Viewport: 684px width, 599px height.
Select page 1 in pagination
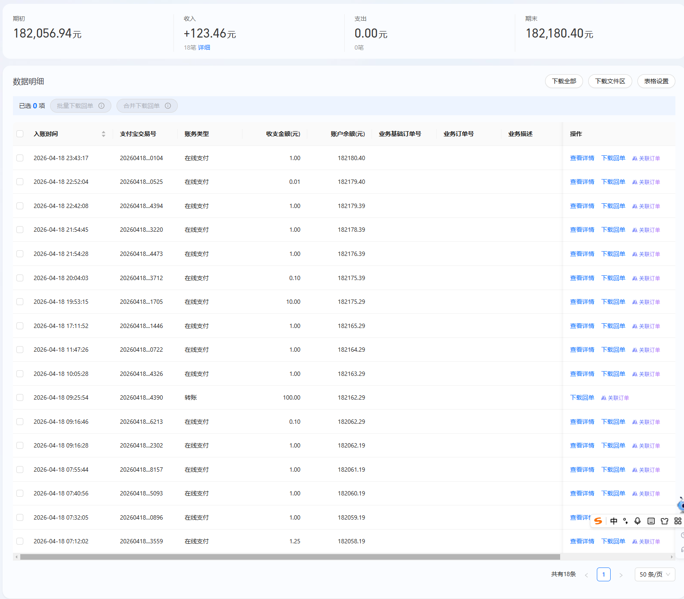[x=603, y=574]
